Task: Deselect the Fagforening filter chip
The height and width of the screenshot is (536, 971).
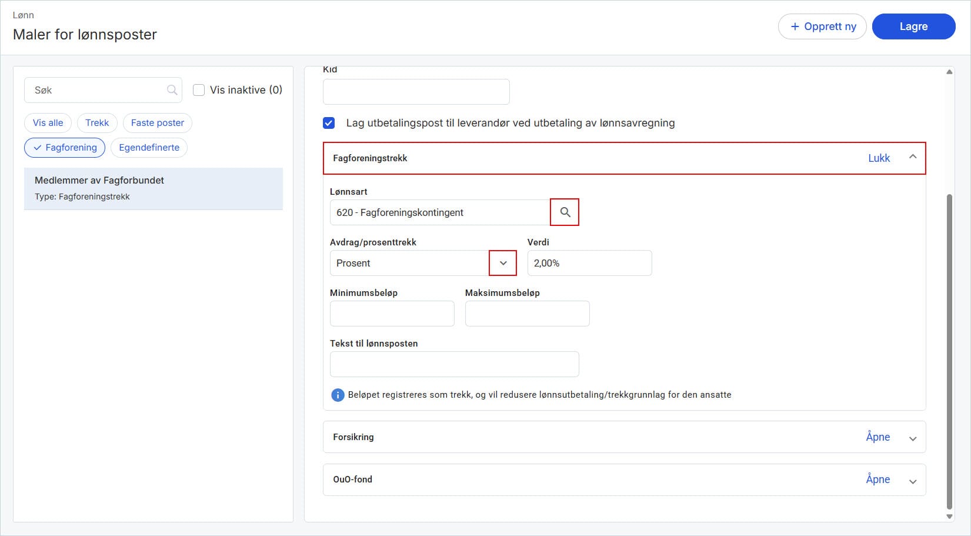Action: point(65,148)
